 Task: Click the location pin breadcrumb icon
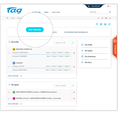click(x=7, y=18)
